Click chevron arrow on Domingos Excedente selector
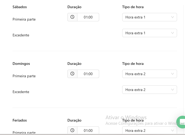 tap(173, 90)
